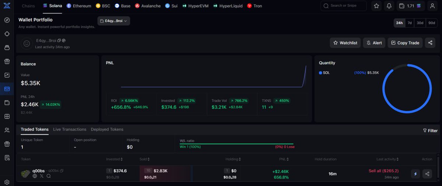Open the q00bs token name link
The width and height of the screenshot is (442, 186).
point(38,171)
